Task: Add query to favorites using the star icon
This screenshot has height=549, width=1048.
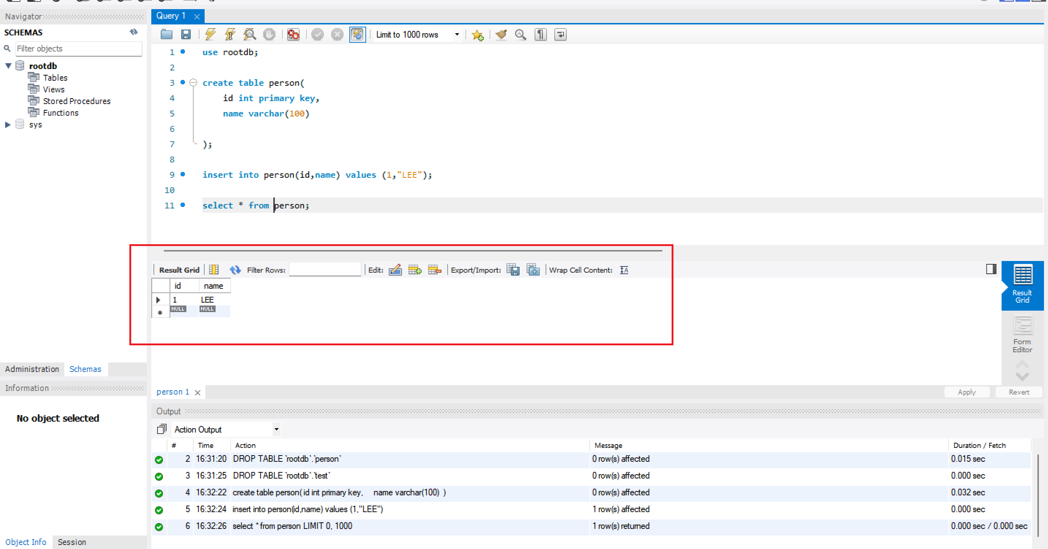Action: 477,35
